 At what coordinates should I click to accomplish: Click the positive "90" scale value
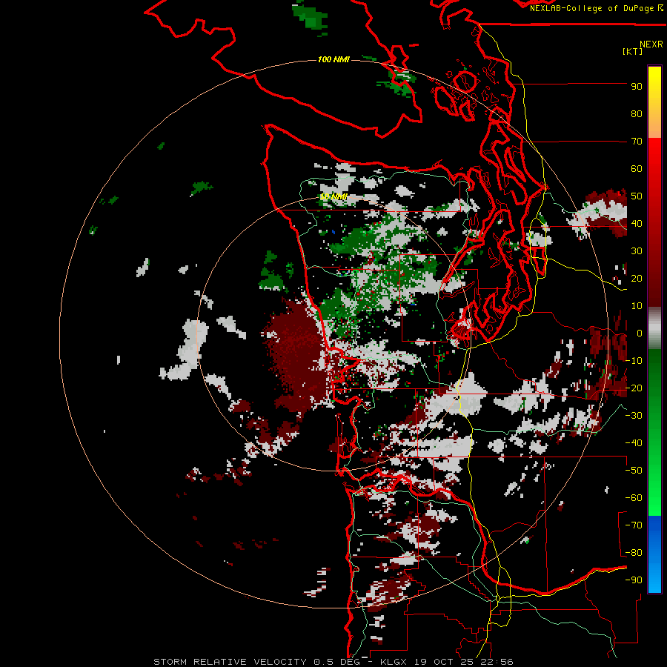(x=637, y=87)
